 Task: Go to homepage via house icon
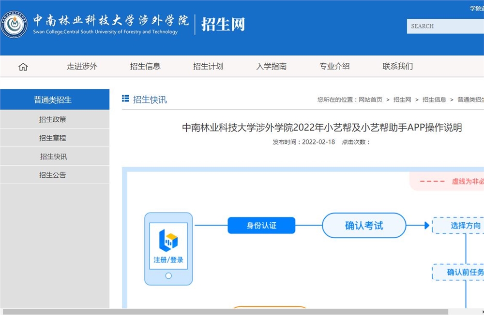pos(23,67)
